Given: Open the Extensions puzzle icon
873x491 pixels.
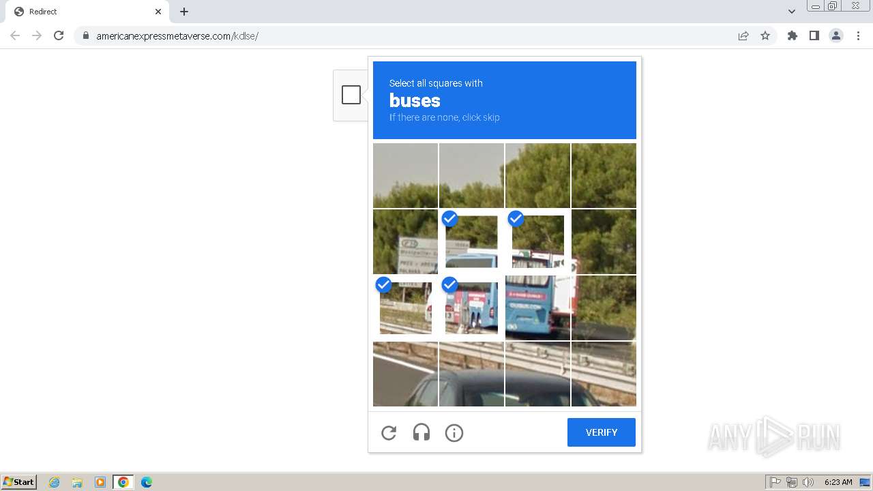Looking at the screenshot, I should coord(793,36).
